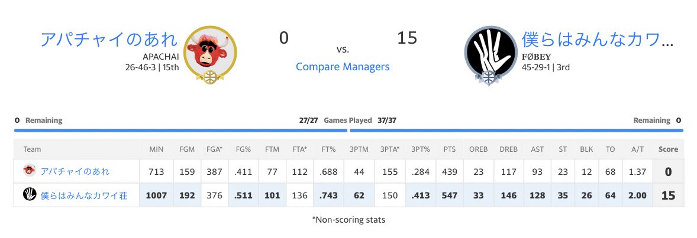The height and width of the screenshot is (238, 697).
Task: Click small hand icon in table row
Action: click(30, 194)
